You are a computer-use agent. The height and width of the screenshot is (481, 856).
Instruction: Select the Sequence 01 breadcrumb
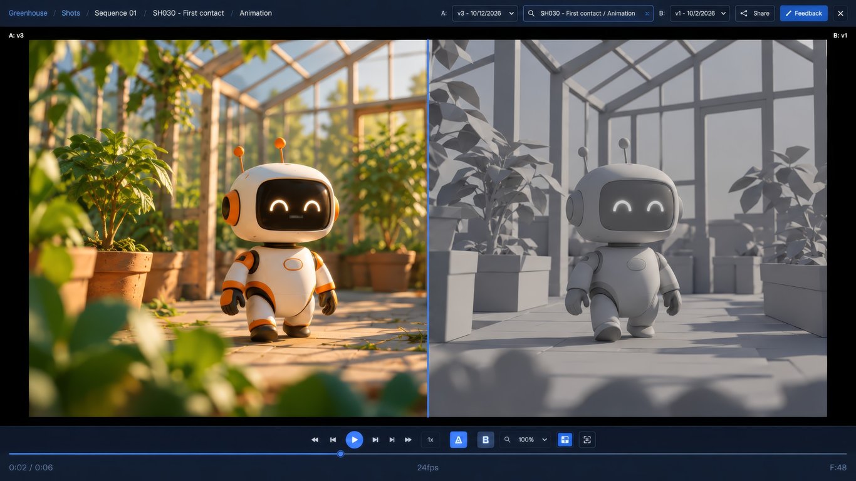tap(116, 13)
